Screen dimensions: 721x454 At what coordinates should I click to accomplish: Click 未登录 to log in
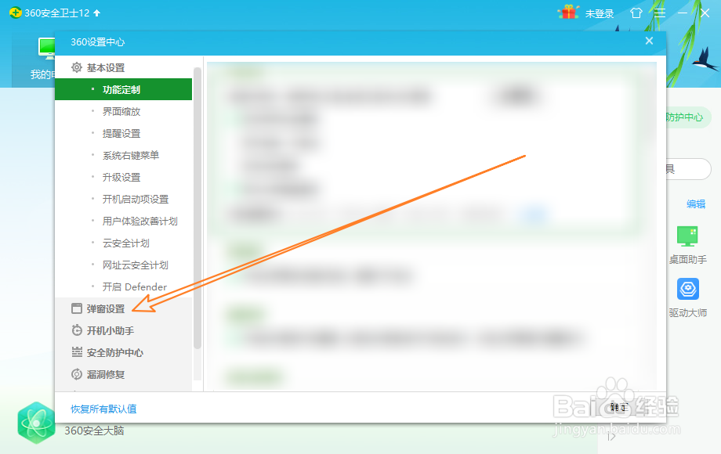pyautogui.click(x=600, y=14)
